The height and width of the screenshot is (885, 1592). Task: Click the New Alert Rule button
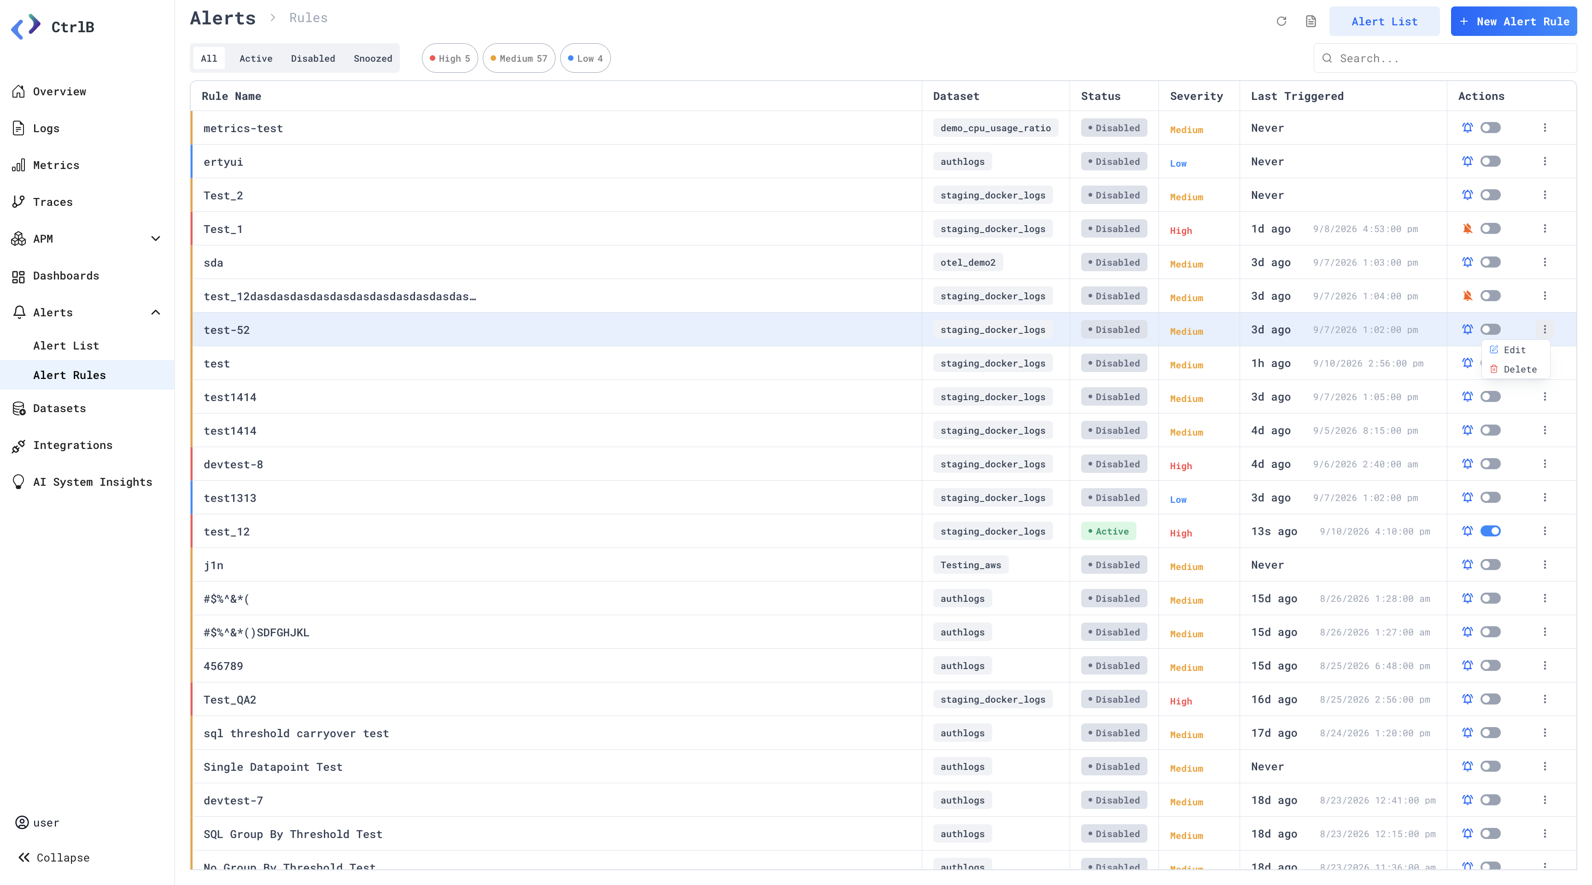pyautogui.click(x=1514, y=22)
